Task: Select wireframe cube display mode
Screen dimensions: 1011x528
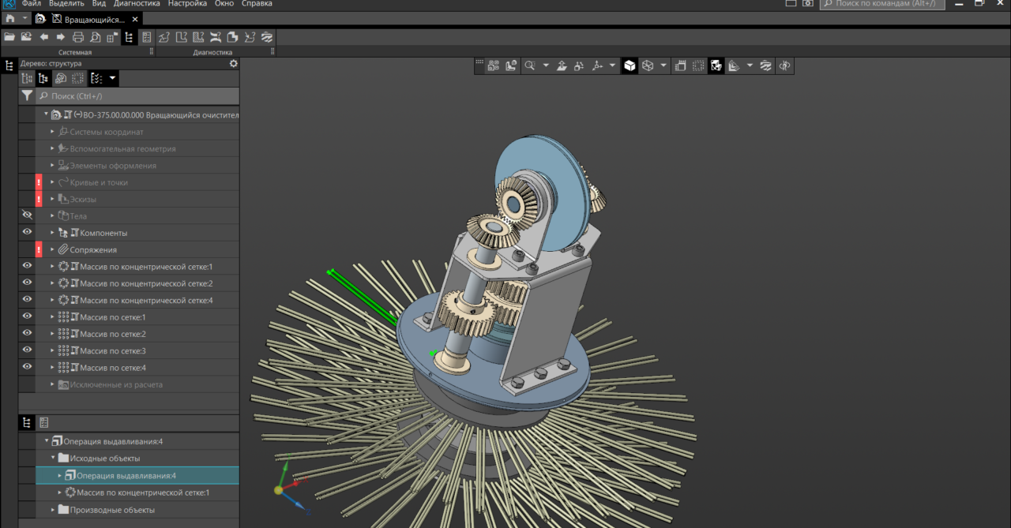Action: 648,66
